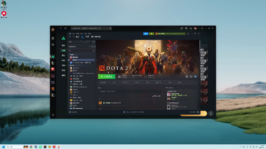Click the cloud save status icon
266x149 pixels.
(119, 77)
